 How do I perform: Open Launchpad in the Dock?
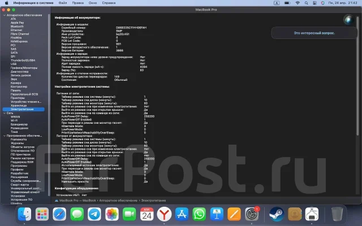42,214
